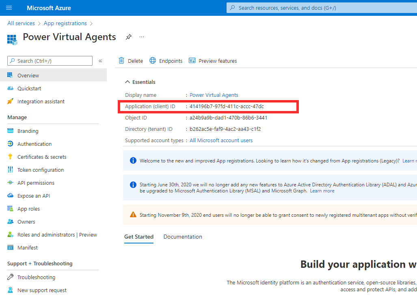The image size is (417, 301).
Task: Select the Directory (tenant) ID value
Action: pos(225,129)
